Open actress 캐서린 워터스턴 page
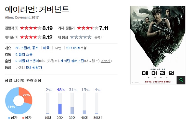 click(x=72, y=61)
